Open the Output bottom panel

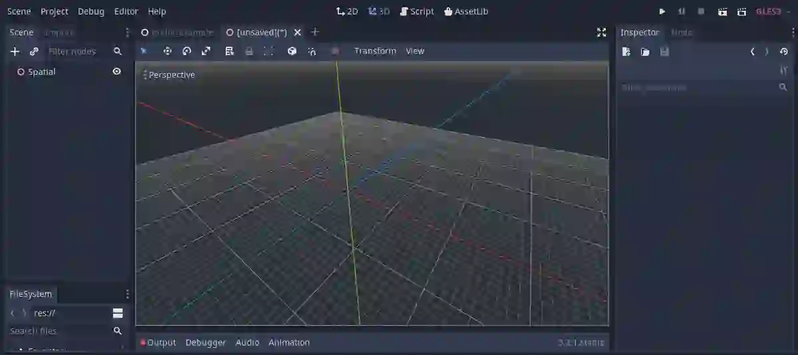[x=158, y=342]
